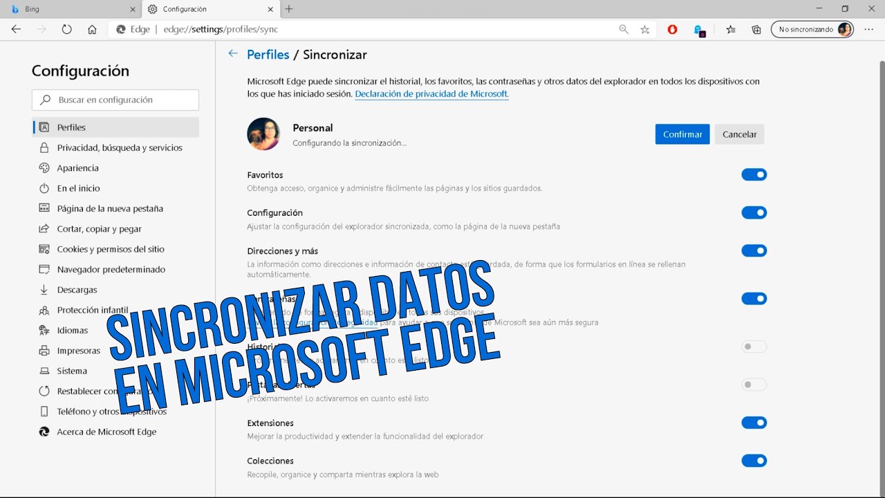The image size is (885, 498).
Task: Click the Impresoras printer icon
Action: [x=44, y=351]
